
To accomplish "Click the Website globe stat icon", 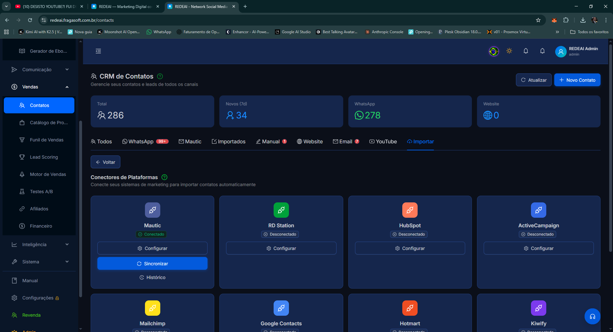I will 488,115.
